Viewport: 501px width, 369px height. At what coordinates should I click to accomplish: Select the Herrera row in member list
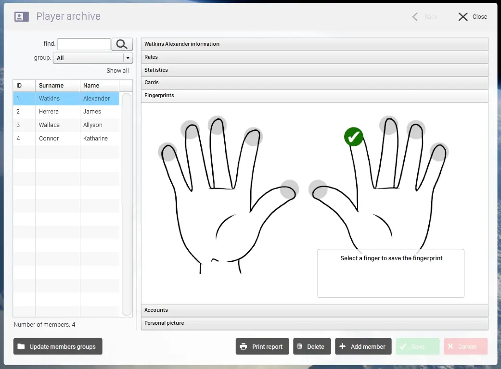(66, 112)
